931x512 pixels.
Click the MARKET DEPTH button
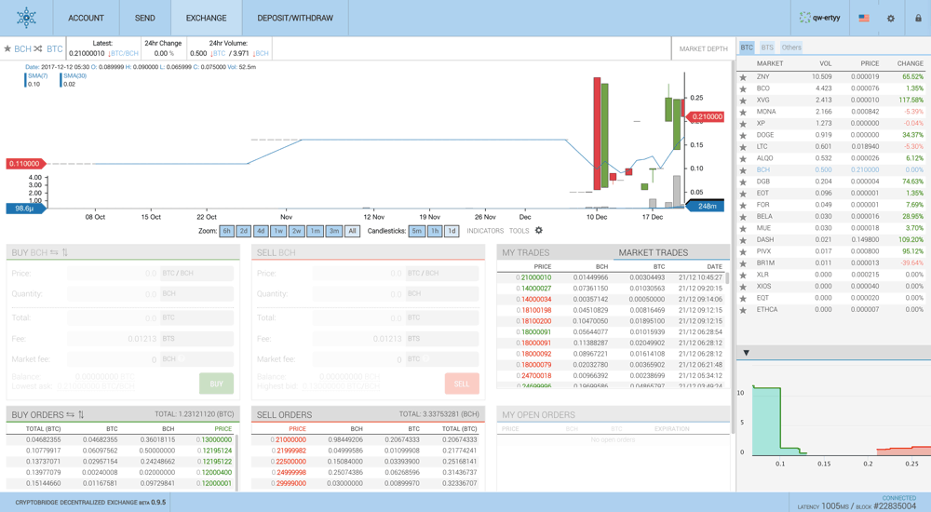tap(703, 48)
